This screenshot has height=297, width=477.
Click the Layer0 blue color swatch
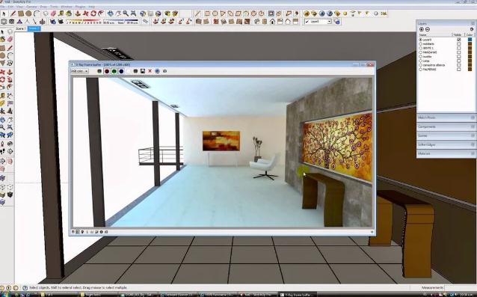(x=470, y=40)
